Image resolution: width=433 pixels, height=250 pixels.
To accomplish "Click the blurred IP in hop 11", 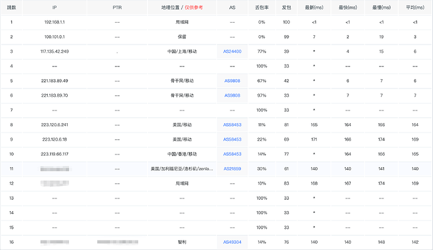I will tap(55, 169).
